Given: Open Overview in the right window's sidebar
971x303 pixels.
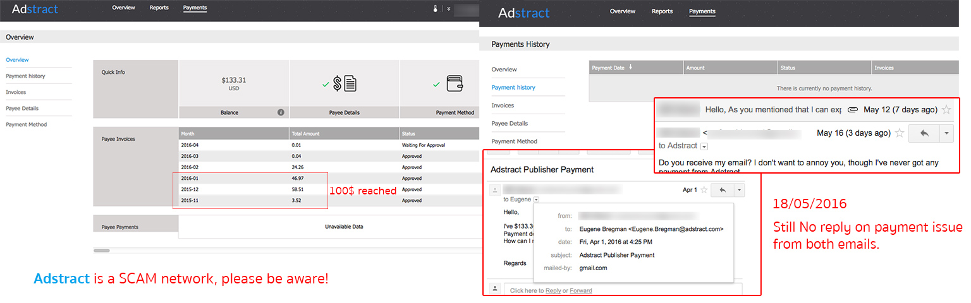Looking at the screenshot, I should pyautogui.click(x=504, y=69).
